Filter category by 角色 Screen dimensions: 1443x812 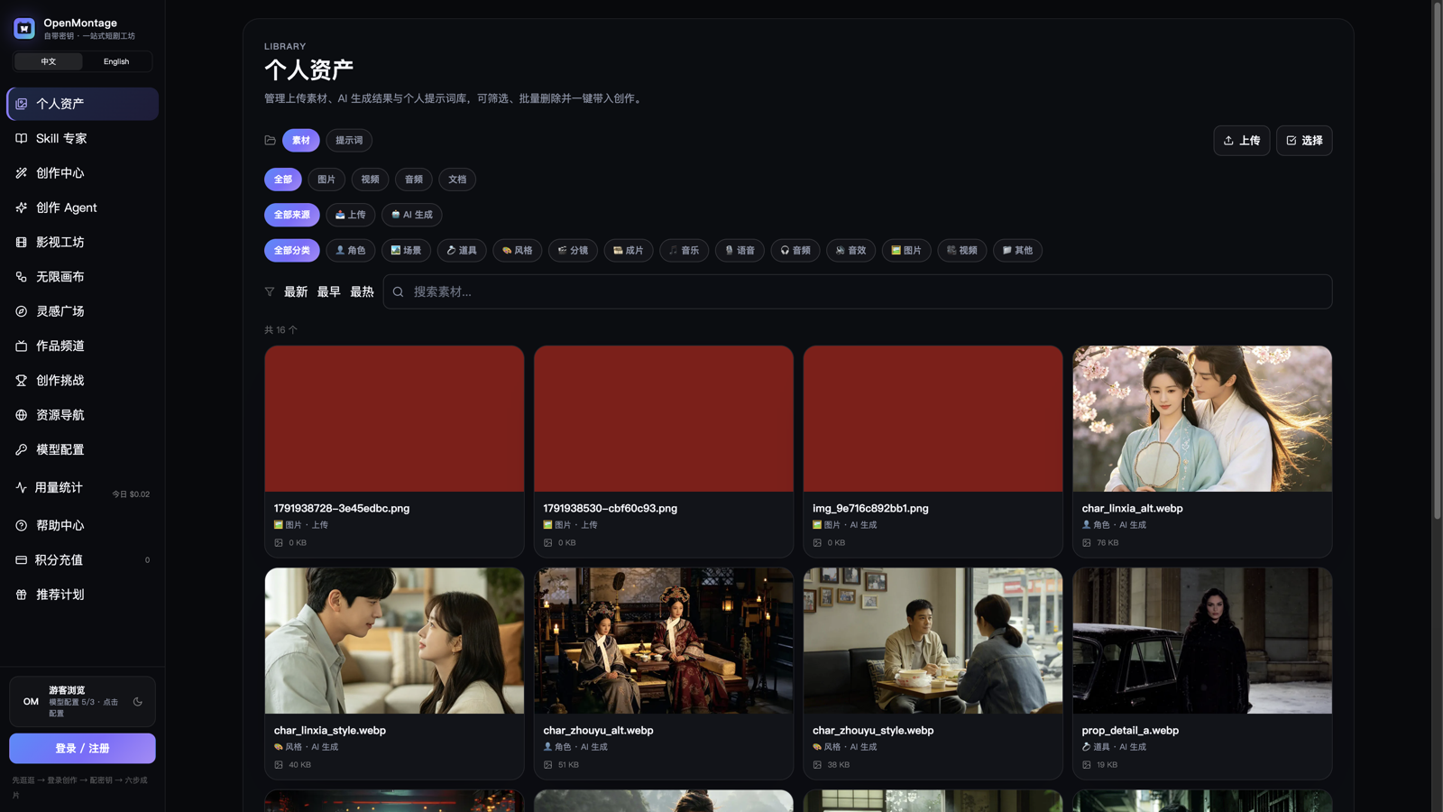(x=351, y=250)
